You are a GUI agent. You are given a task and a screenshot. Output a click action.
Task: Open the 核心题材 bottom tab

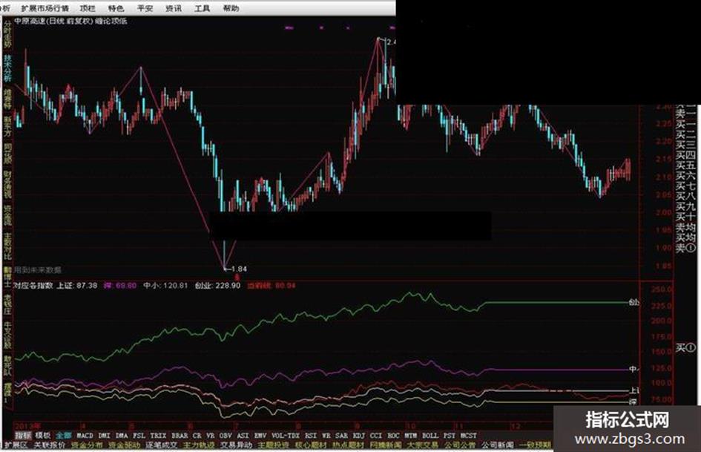[x=311, y=445]
